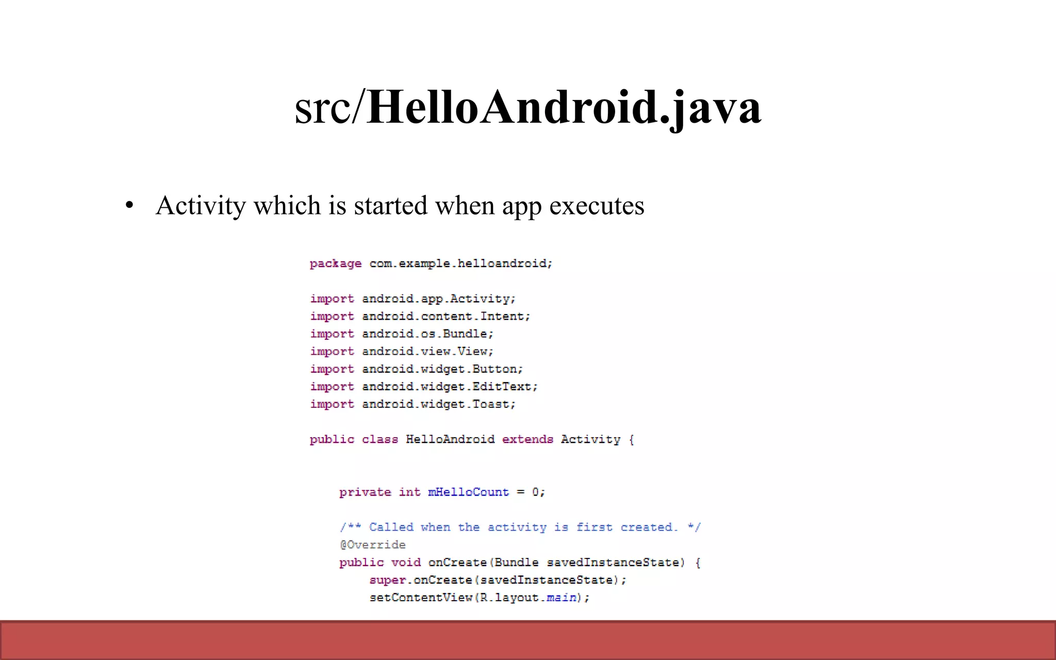Viewport: 1056px width, 660px height.
Task: Click the @Override annotation
Action: 372,544
